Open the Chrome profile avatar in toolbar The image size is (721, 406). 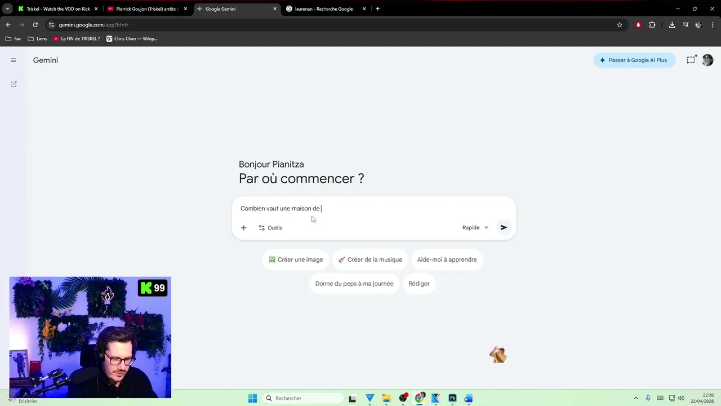coord(698,25)
